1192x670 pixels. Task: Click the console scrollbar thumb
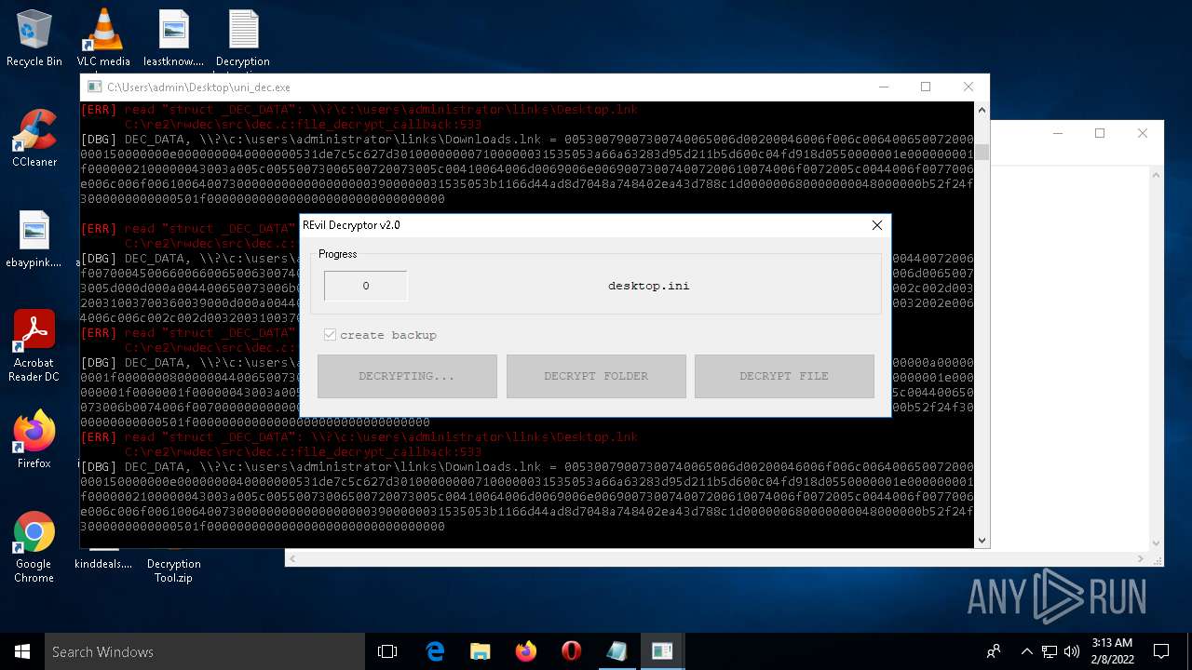pos(982,153)
